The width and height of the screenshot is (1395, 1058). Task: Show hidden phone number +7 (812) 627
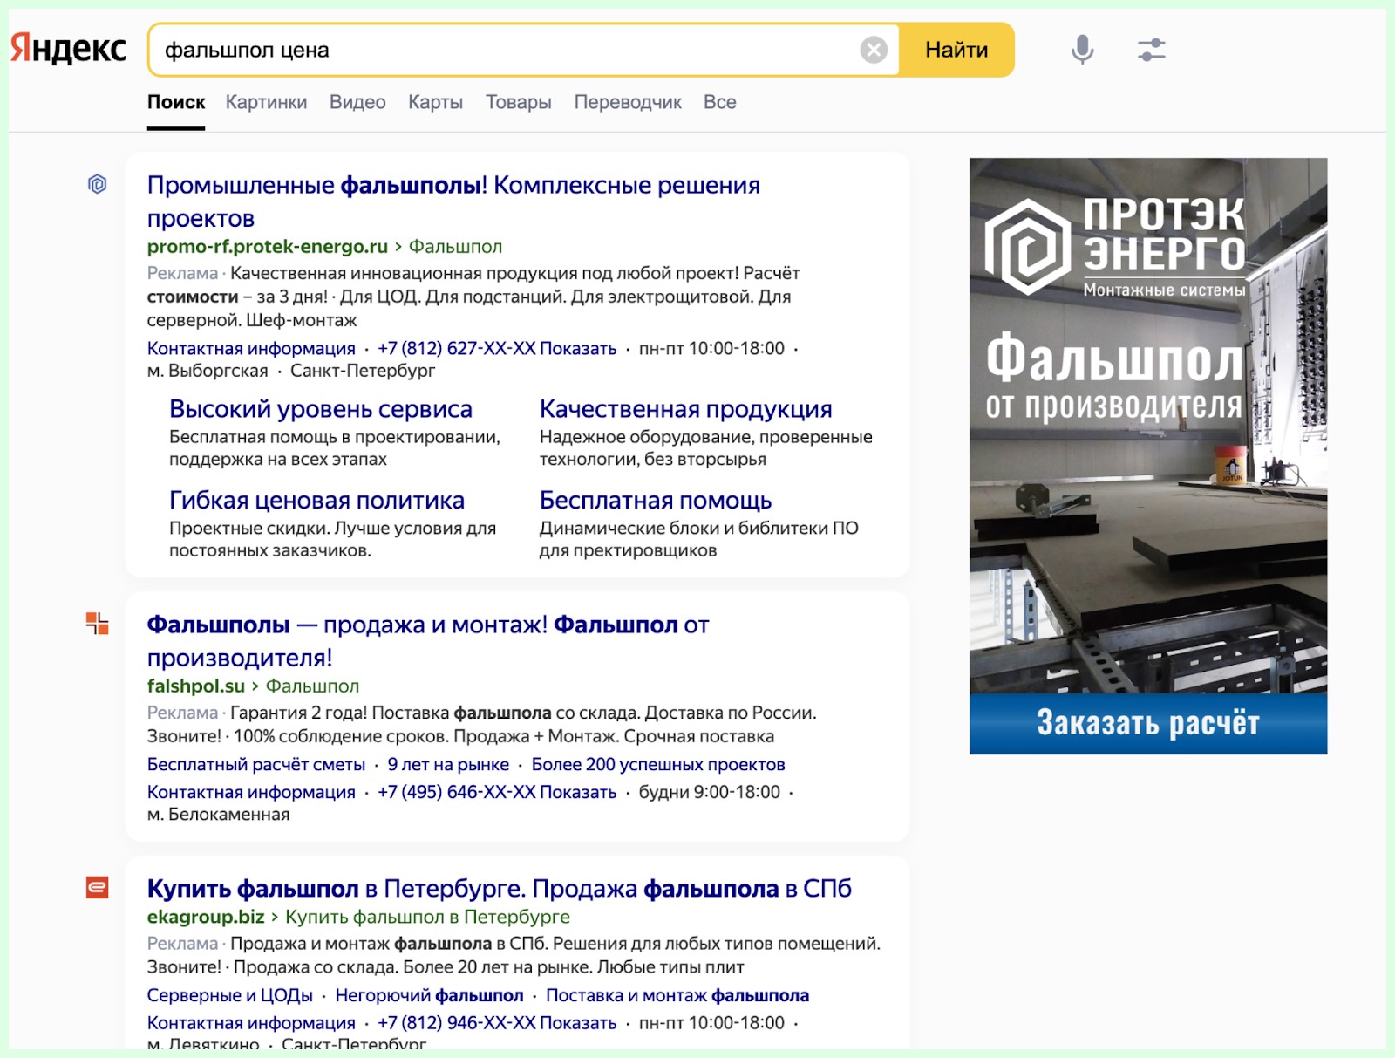[577, 349]
